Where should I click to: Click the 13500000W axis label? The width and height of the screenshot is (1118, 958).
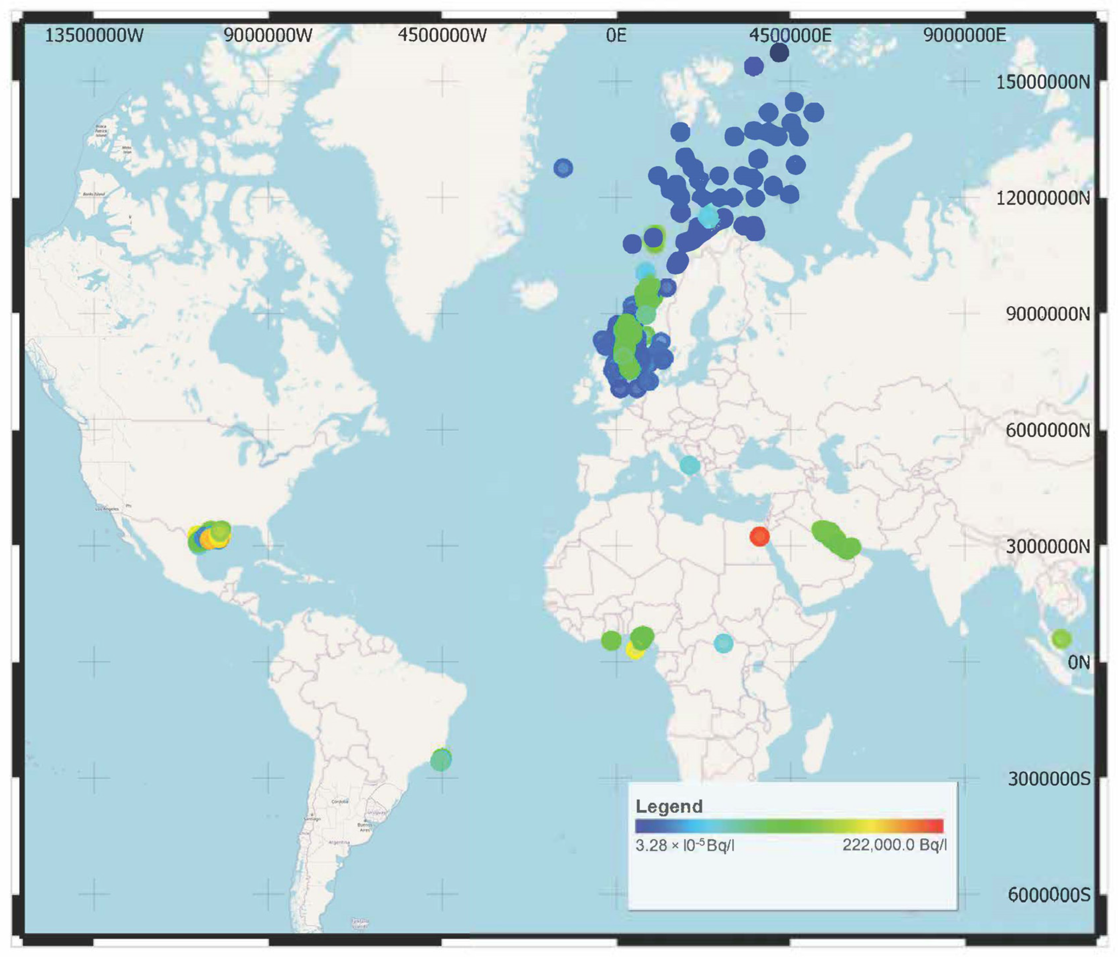coord(94,36)
